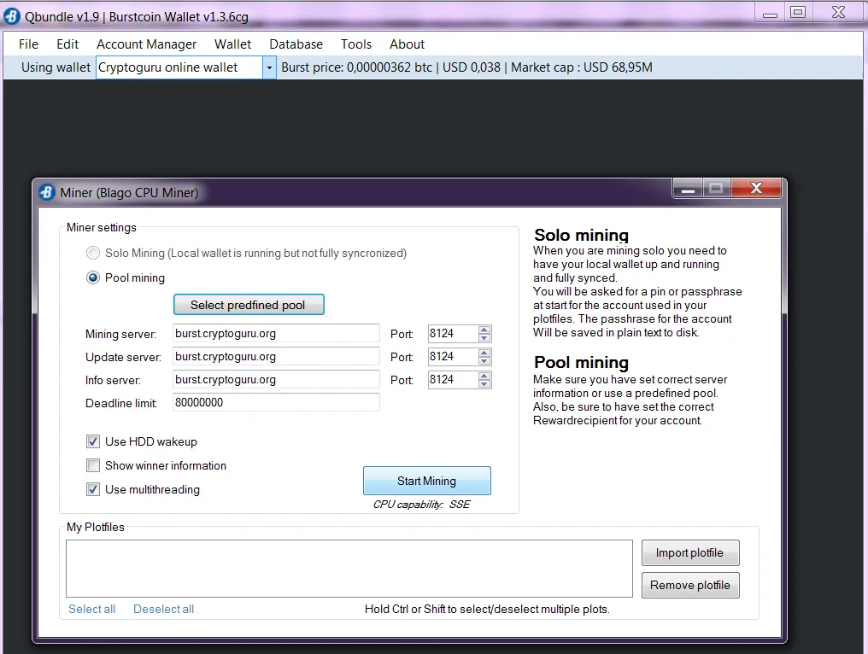Increase the Mining server port value
The width and height of the screenshot is (868, 654).
pos(484,330)
